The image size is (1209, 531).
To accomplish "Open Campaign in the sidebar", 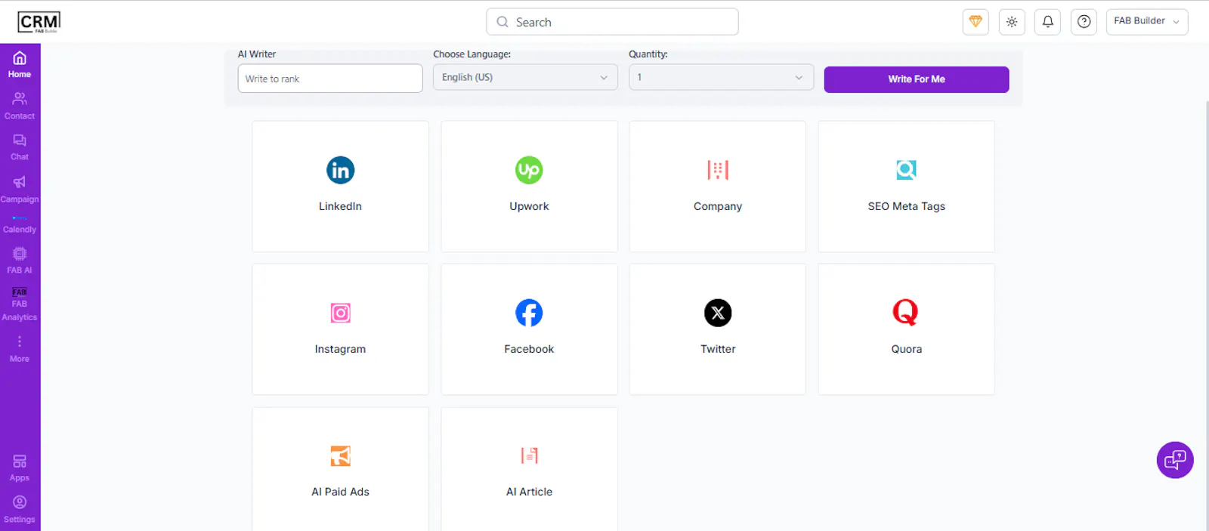I will [20, 190].
